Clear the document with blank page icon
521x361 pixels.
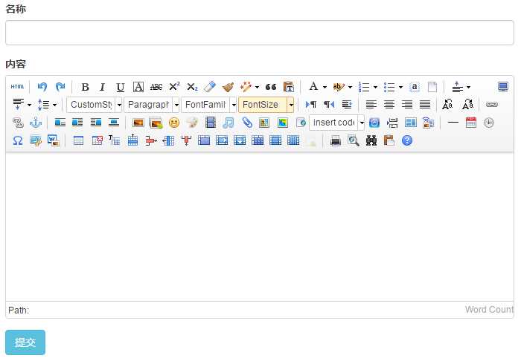[432, 87]
